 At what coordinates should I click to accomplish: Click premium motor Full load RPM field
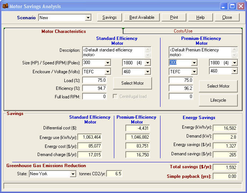tap(181, 96)
